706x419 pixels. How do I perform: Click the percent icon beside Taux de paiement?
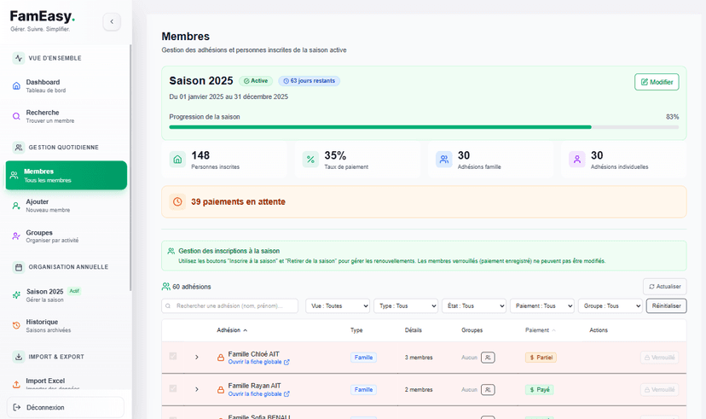point(310,160)
